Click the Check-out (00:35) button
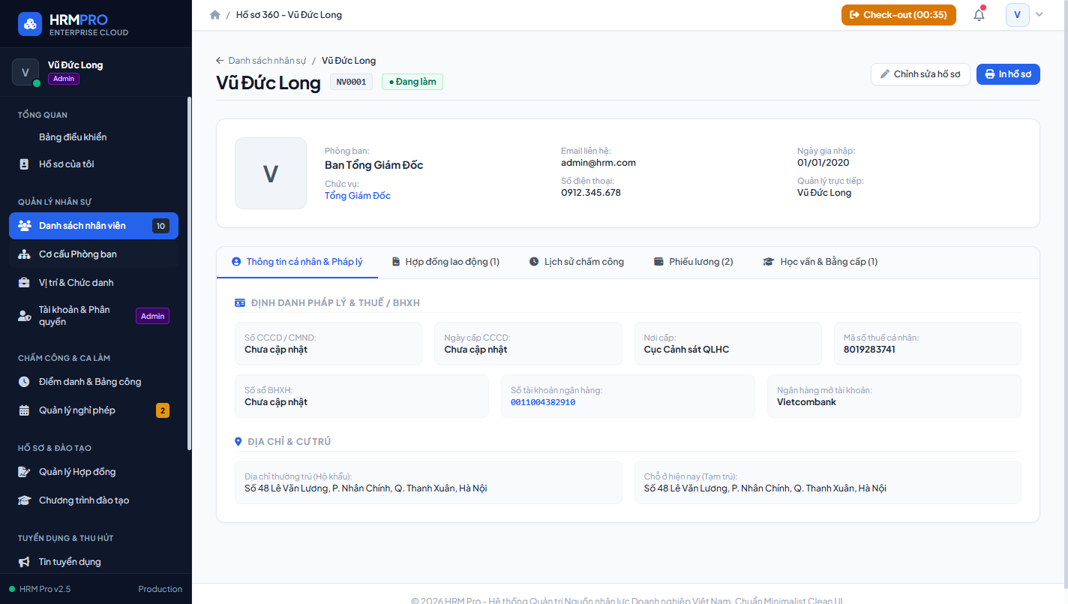 [898, 15]
